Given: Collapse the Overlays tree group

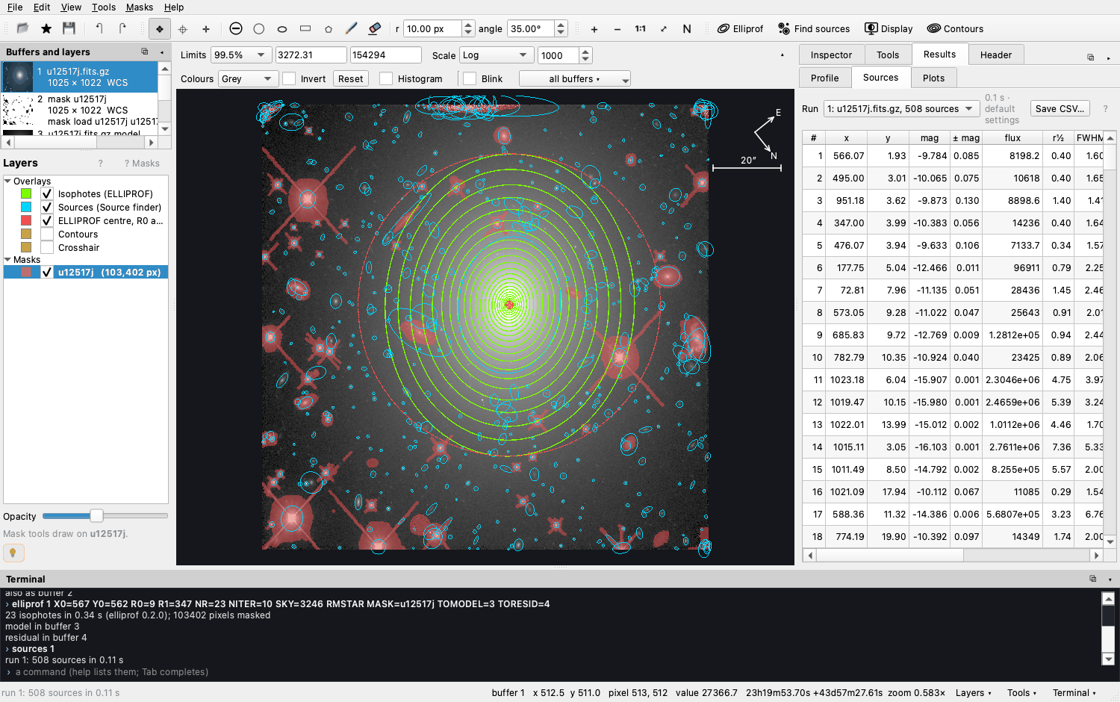Looking at the screenshot, I should 7,181.
